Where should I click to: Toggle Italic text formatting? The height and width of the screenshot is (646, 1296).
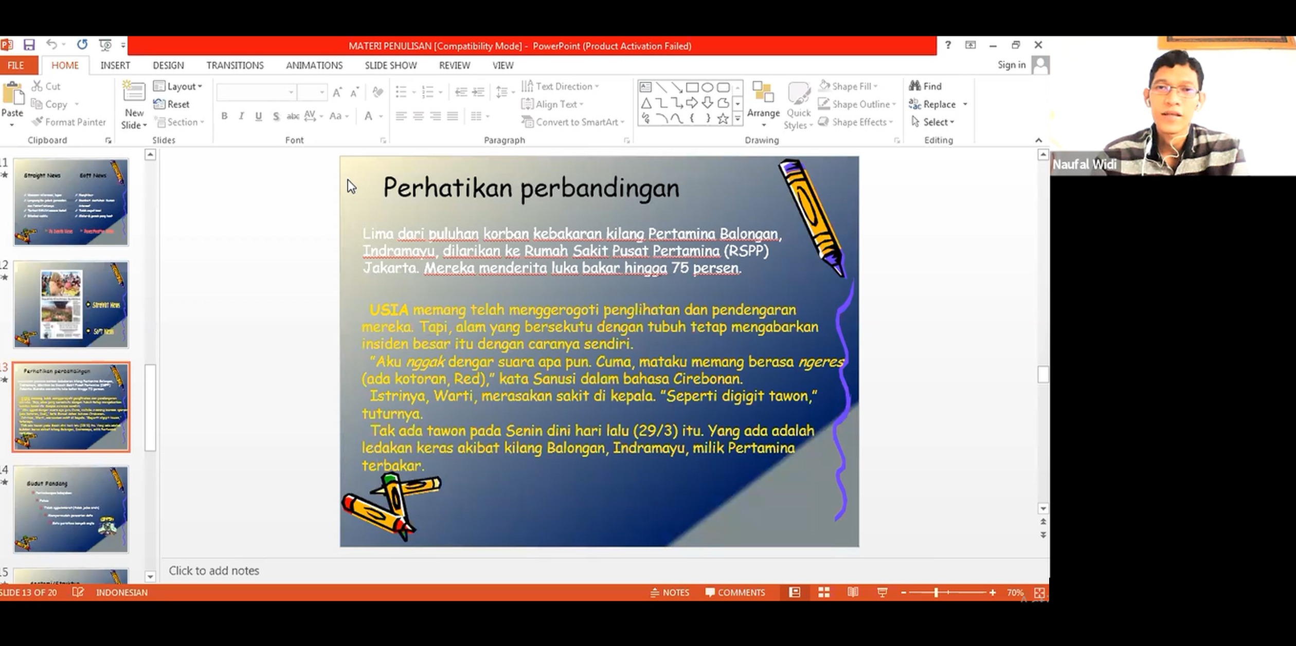pos(241,116)
